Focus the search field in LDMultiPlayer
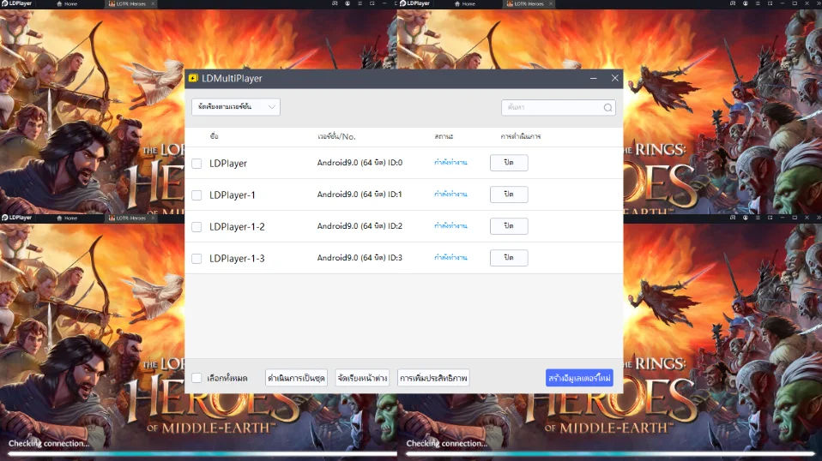The height and width of the screenshot is (461, 822). point(558,107)
